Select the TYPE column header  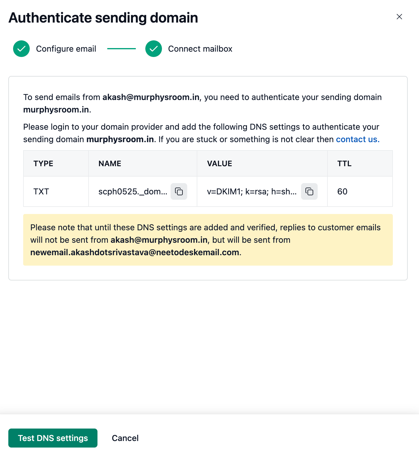[43, 164]
